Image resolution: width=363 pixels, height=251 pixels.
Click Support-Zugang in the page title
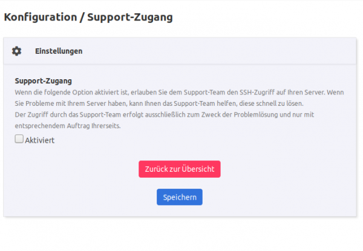click(130, 17)
